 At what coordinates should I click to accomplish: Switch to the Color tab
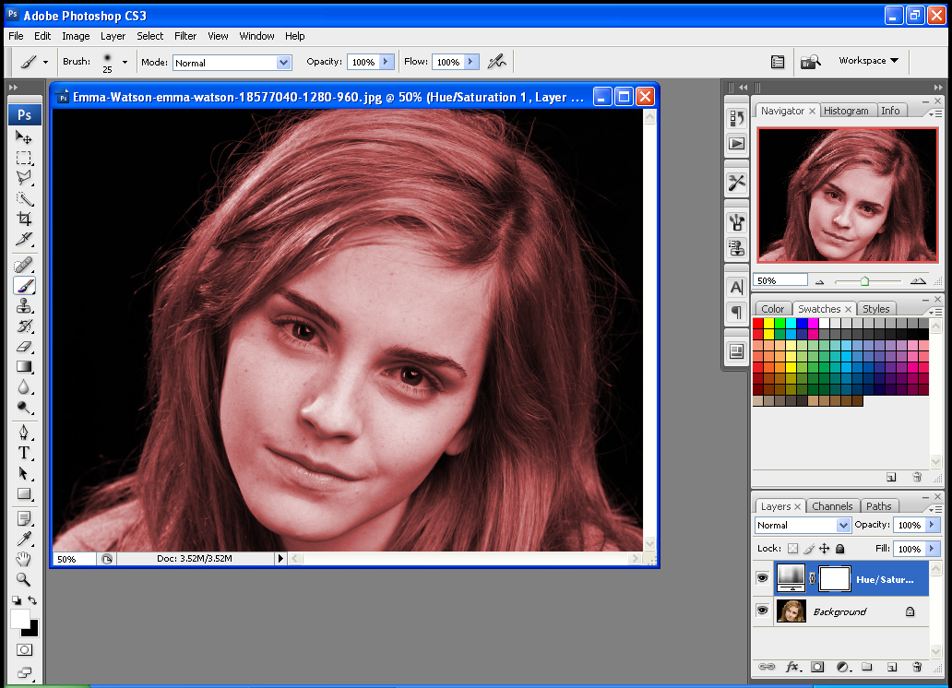point(772,308)
